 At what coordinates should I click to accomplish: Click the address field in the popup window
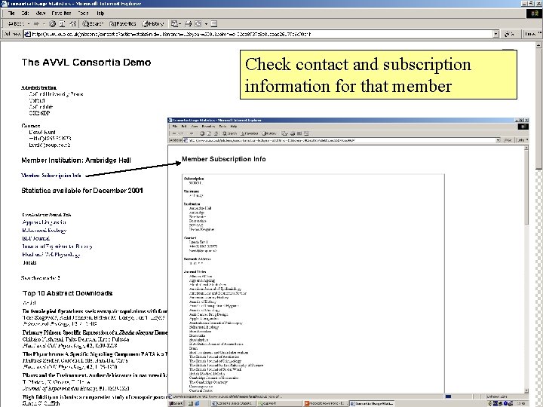340,140
